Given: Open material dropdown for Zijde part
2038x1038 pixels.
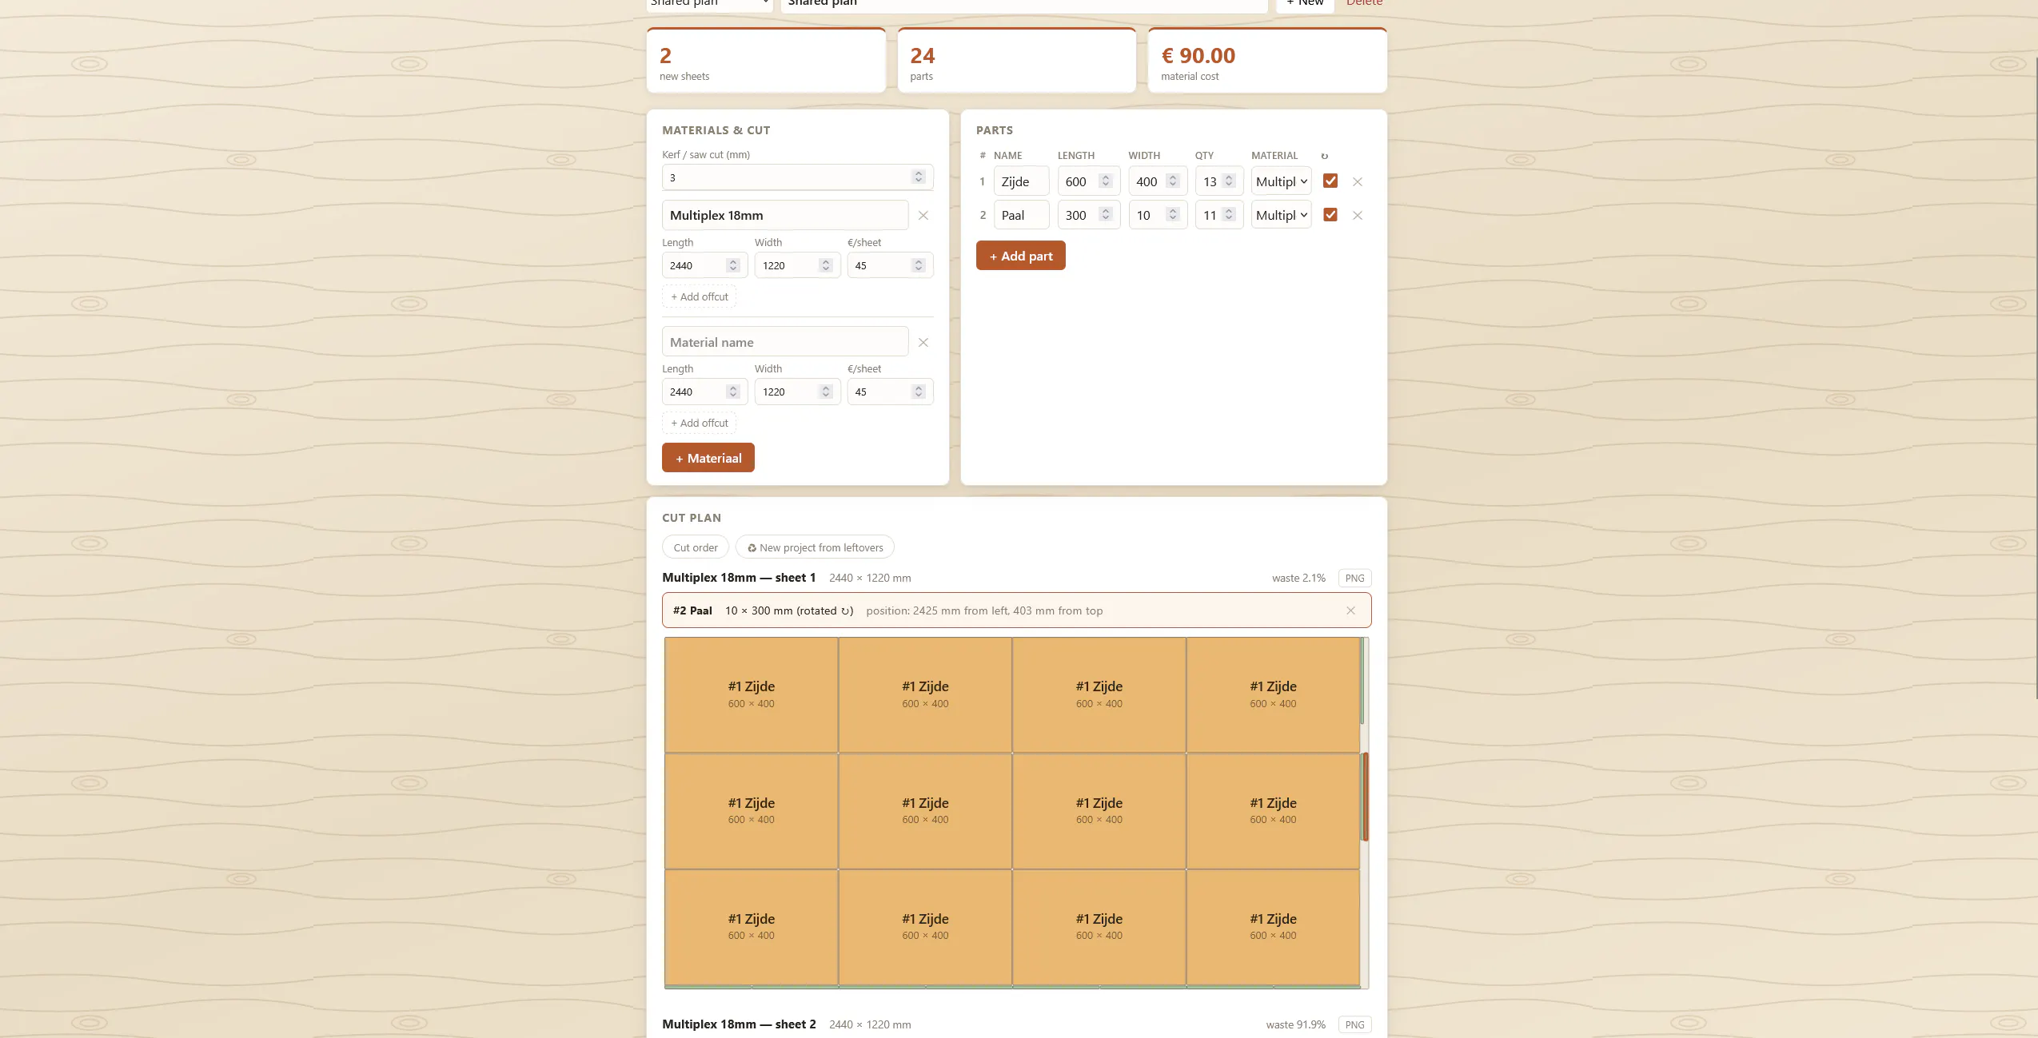Looking at the screenshot, I should point(1281,181).
